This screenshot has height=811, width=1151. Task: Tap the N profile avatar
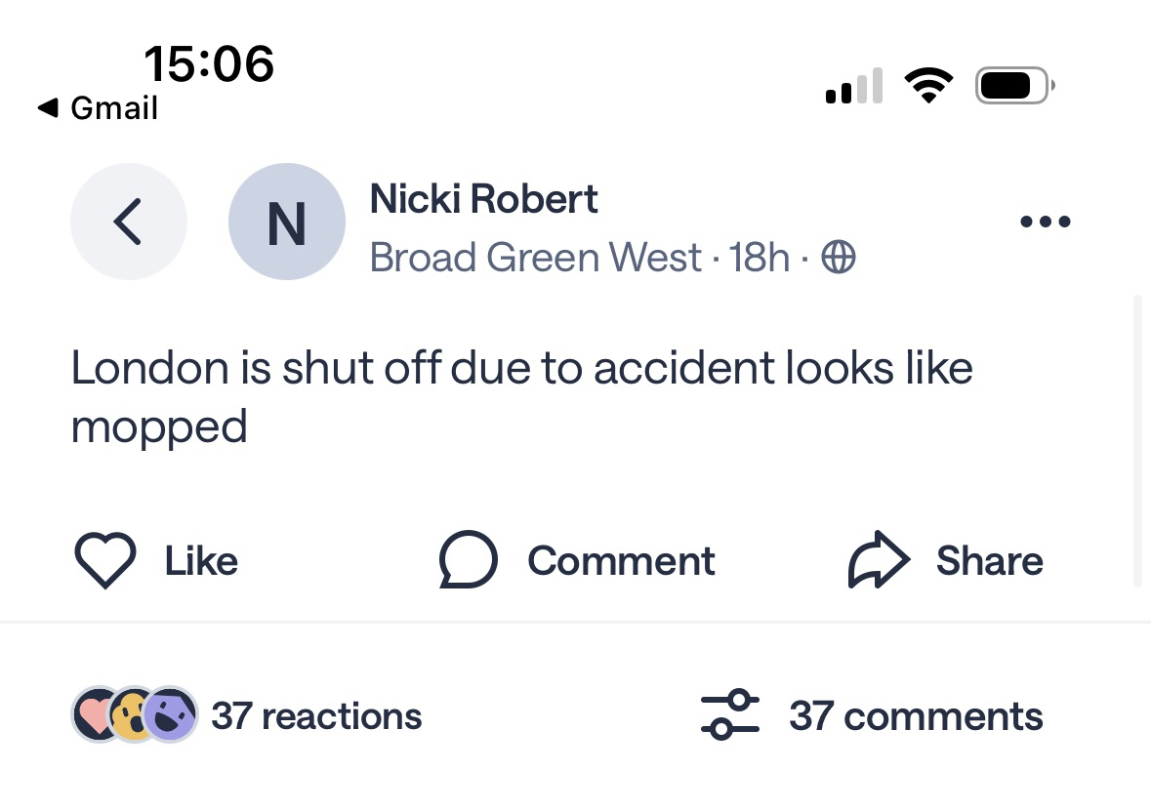coord(286,222)
